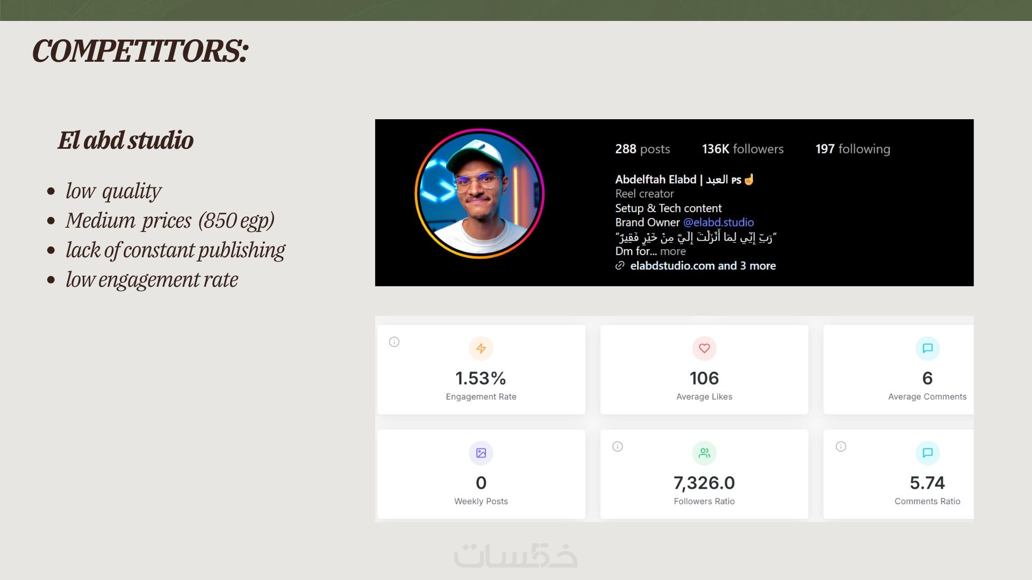Click the info icon on Followers Ratio card
Viewport: 1032px width, 580px height.
pos(618,447)
